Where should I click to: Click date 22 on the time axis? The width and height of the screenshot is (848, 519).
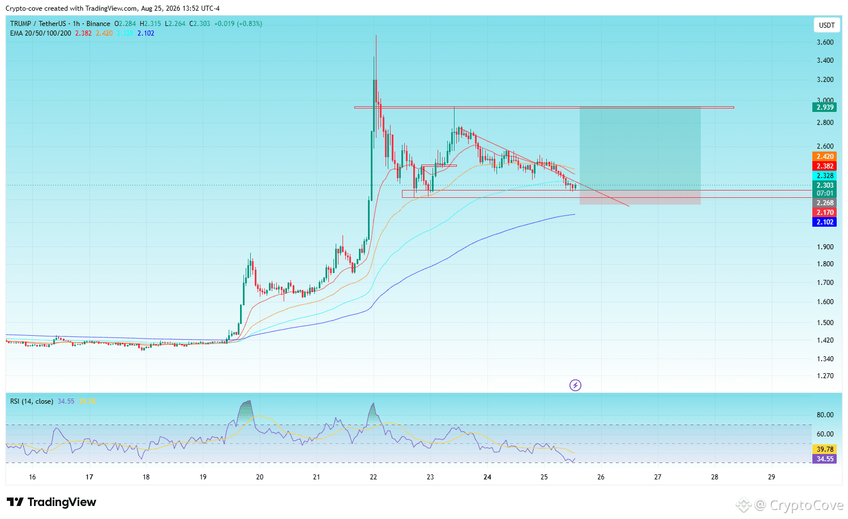(x=374, y=477)
